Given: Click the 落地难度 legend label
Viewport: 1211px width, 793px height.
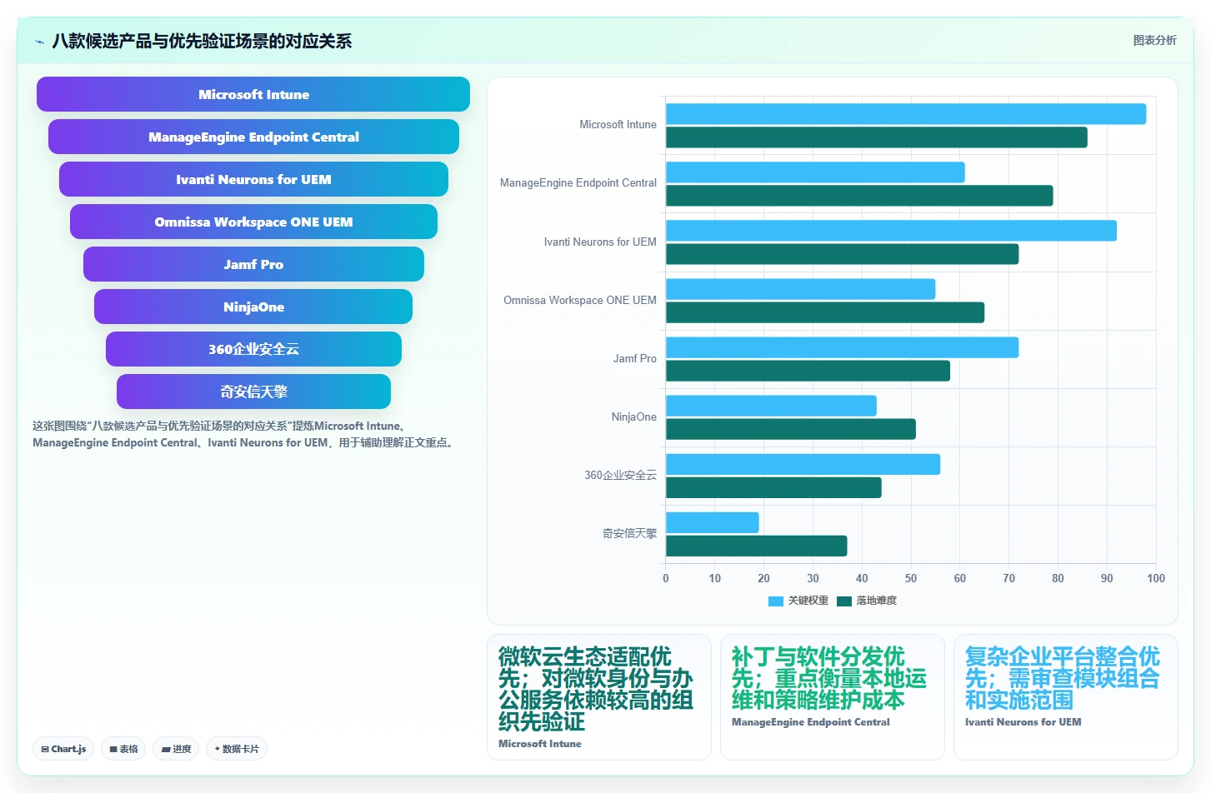Looking at the screenshot, I should (877, 601).
